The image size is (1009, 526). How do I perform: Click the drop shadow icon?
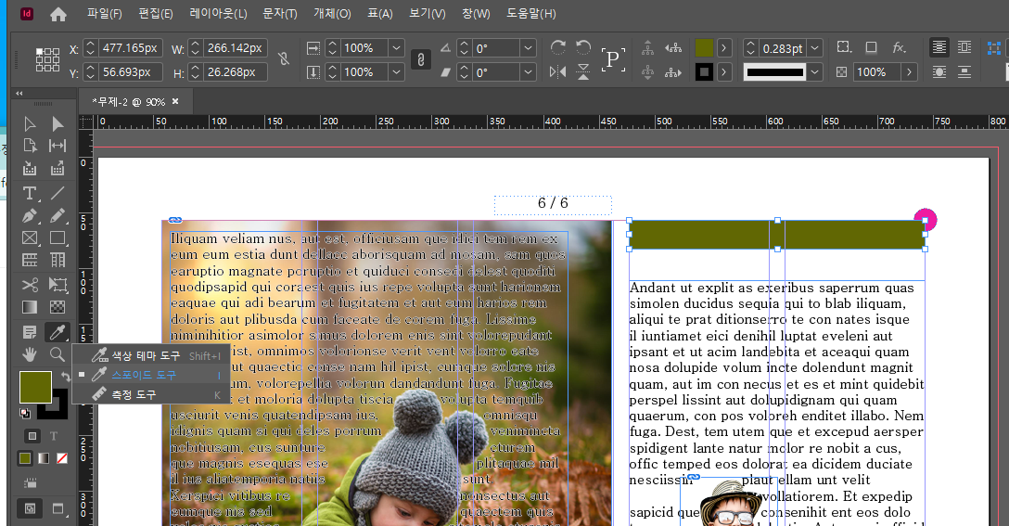pos(871,47)
